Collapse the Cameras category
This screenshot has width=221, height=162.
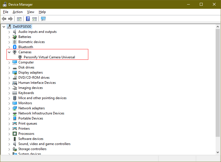pos(9,52)
